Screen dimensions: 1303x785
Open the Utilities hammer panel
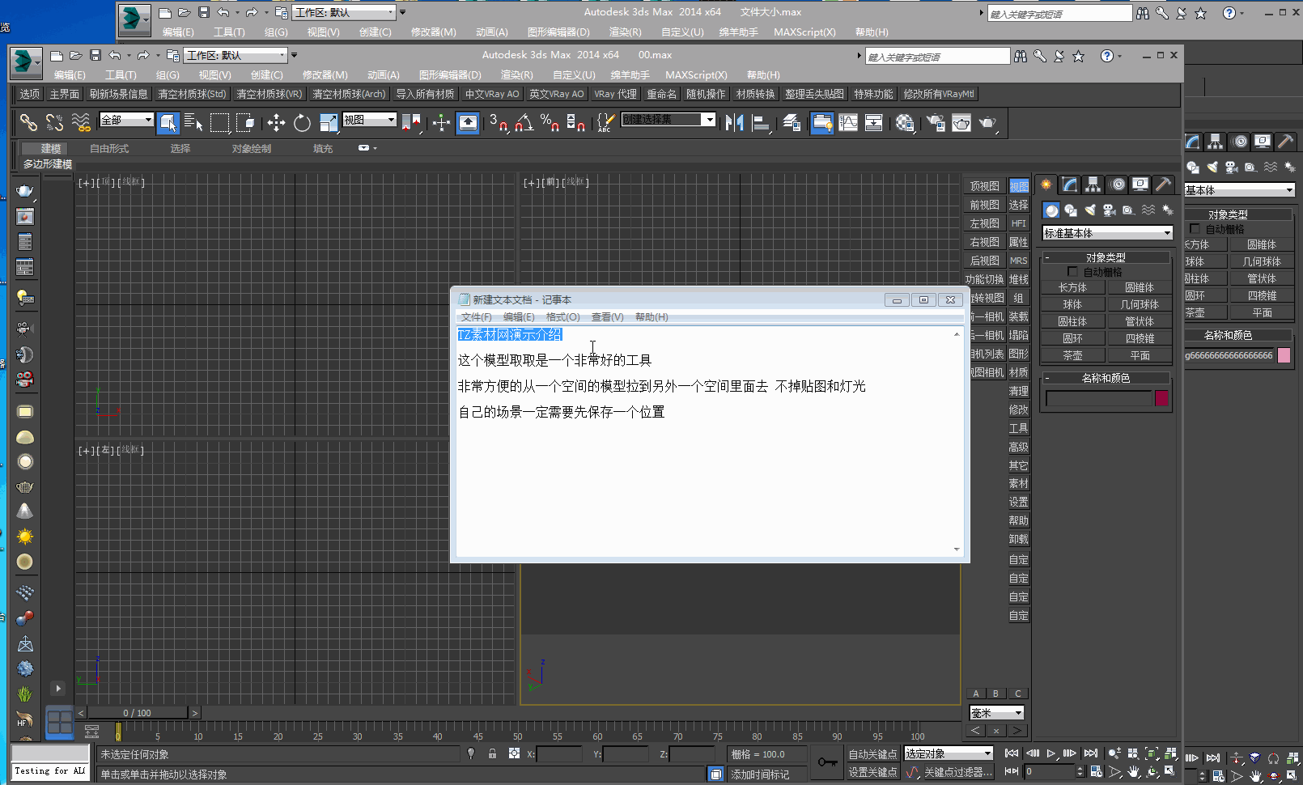click(1163, 185)
